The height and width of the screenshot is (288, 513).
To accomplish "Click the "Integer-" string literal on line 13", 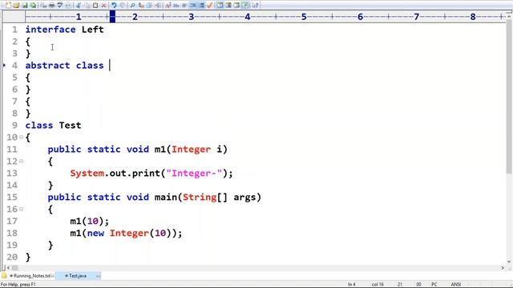I will [x=194, y=173].
